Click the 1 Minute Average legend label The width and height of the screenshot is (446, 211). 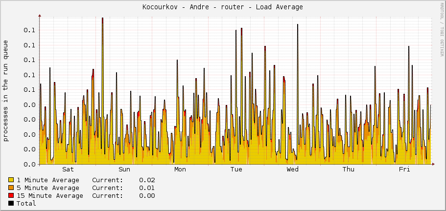(48, 180)
